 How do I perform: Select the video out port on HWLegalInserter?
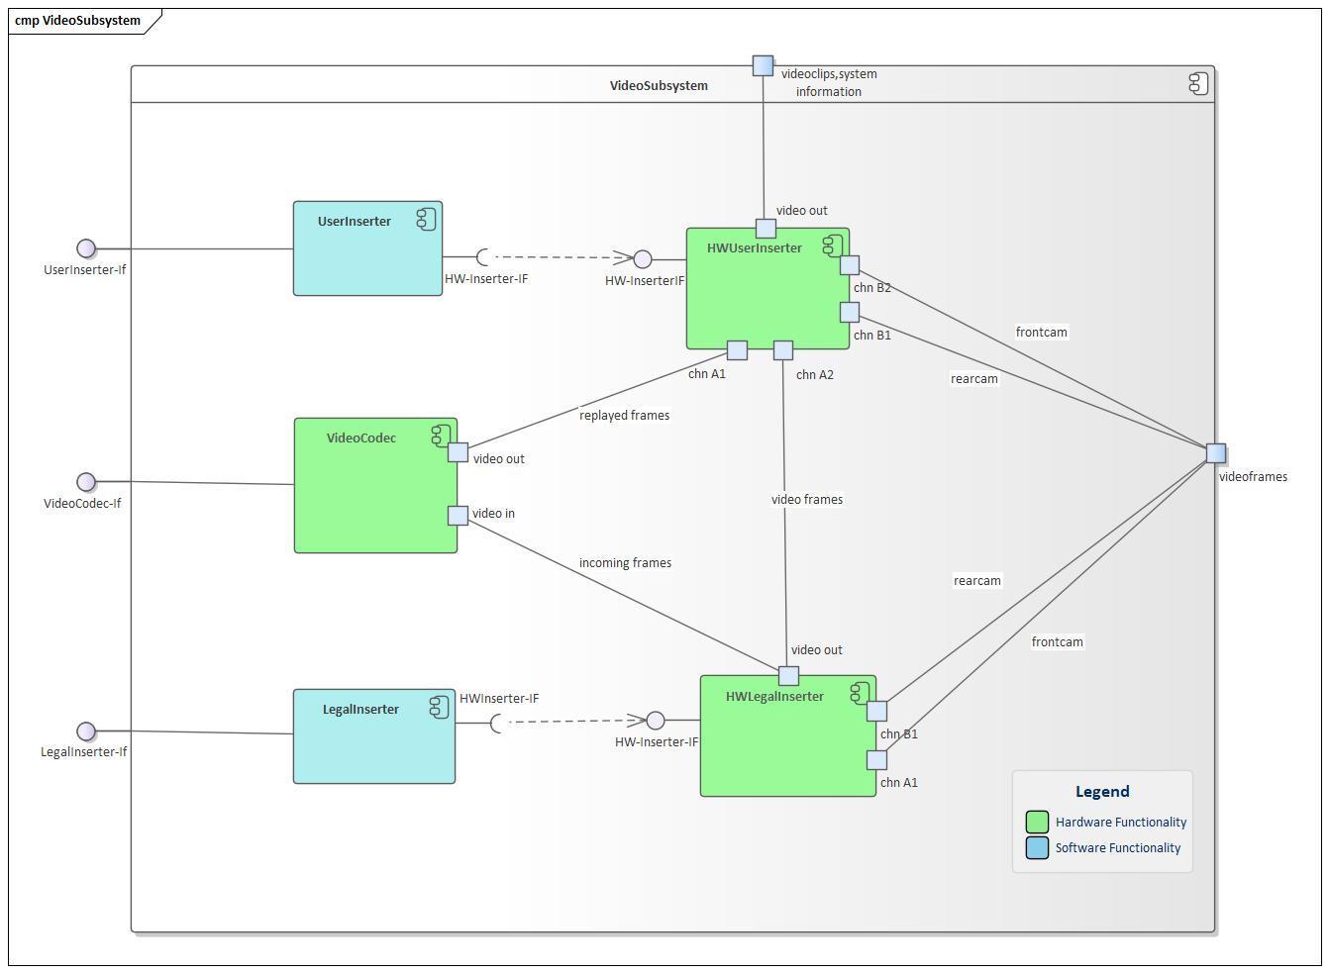[788, 676]
